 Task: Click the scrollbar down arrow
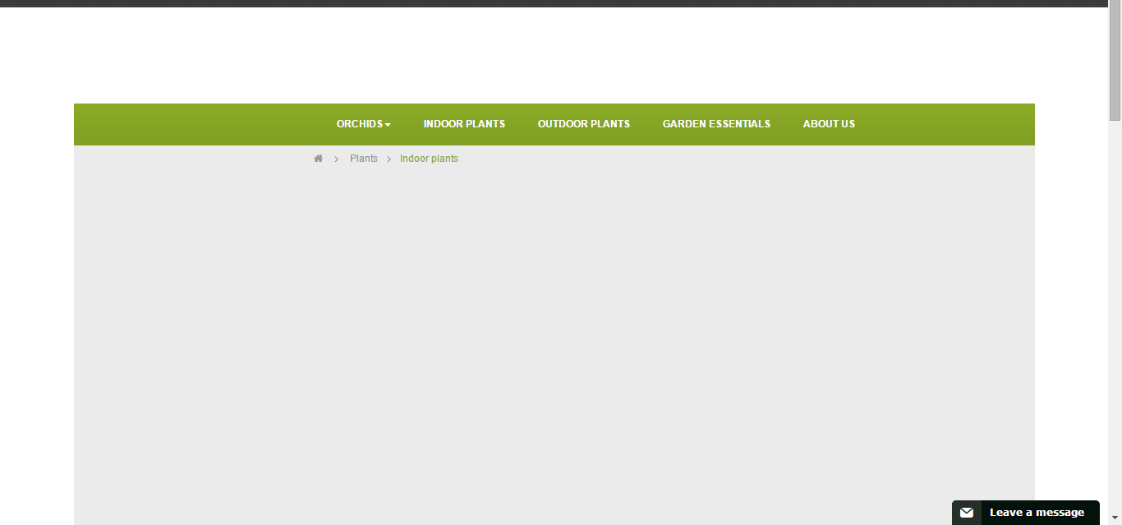(x=1115, y=518)
